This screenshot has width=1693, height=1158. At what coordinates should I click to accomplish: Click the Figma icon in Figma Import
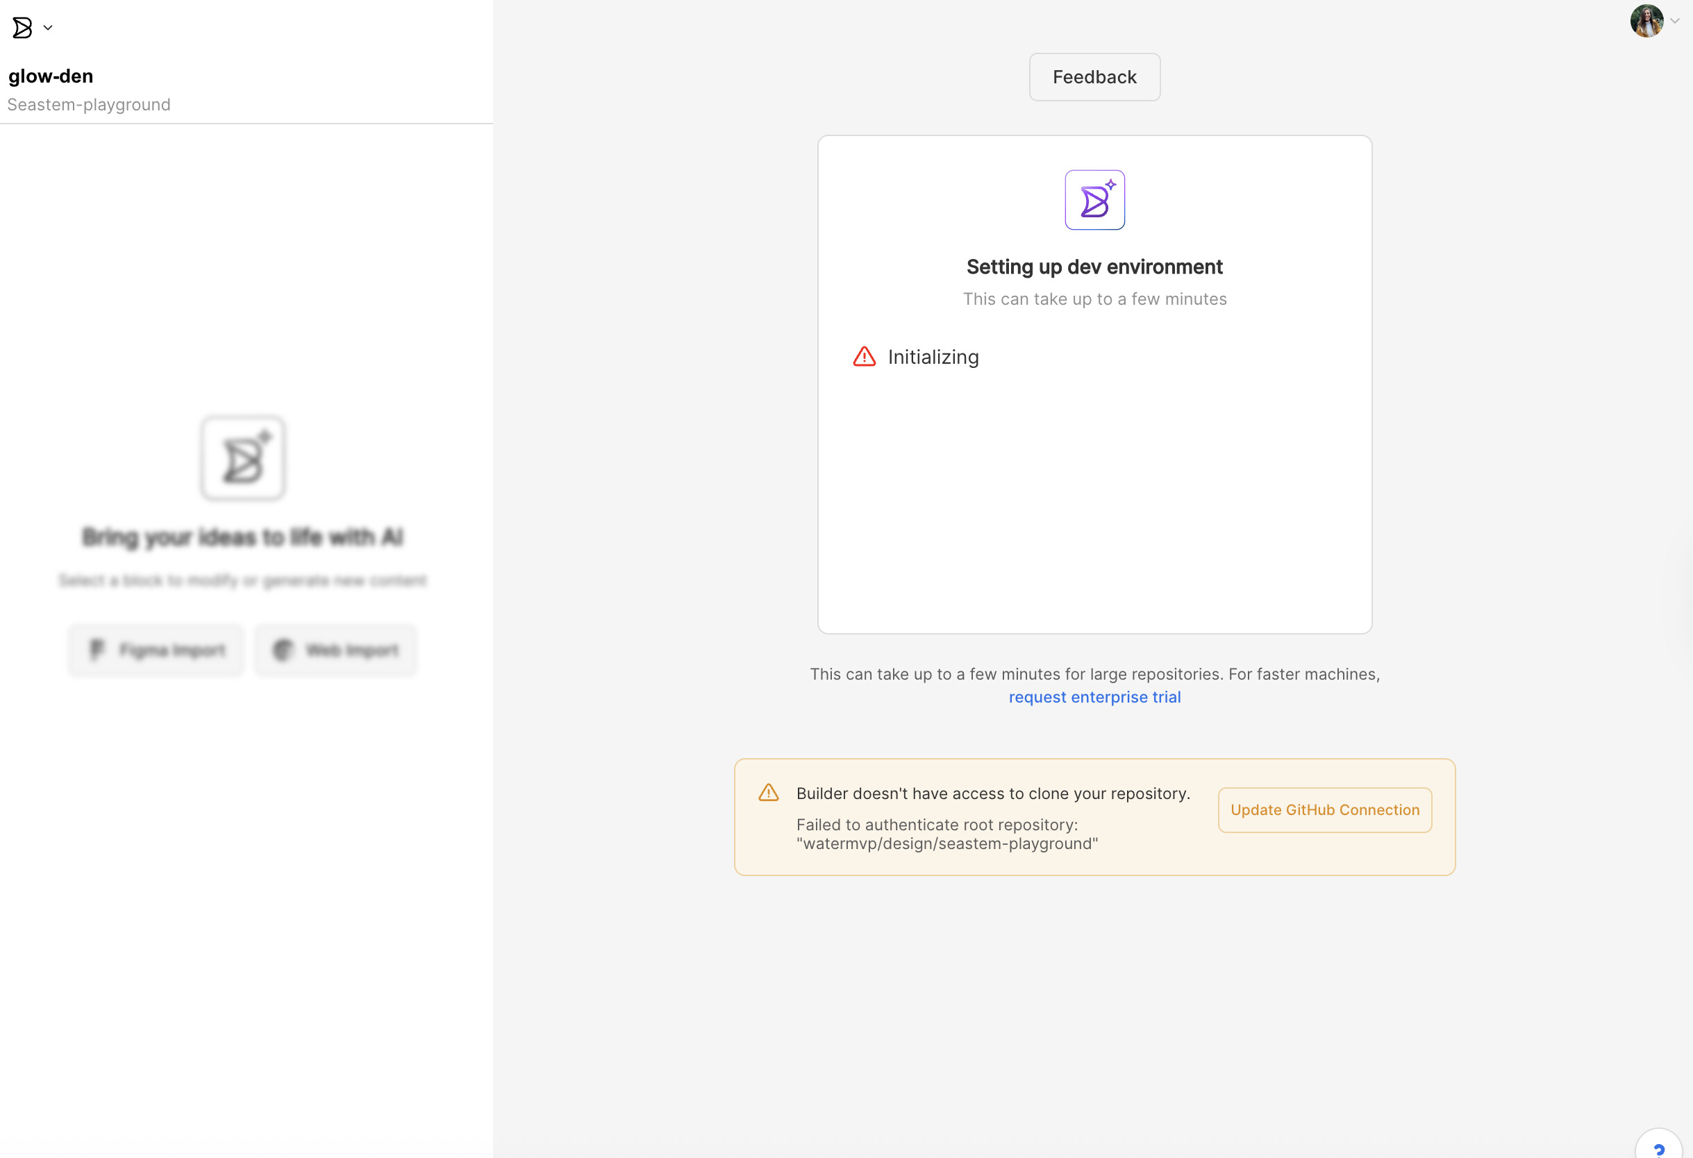click(97, 649)
